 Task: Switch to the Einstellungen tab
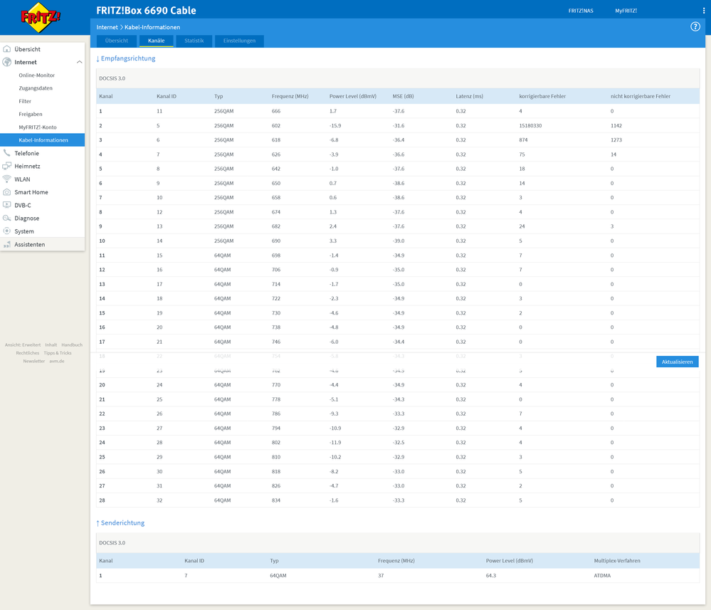coord(239,41)
